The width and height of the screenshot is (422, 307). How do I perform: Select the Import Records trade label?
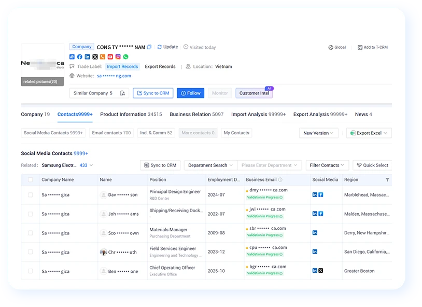tap(122, 66)
